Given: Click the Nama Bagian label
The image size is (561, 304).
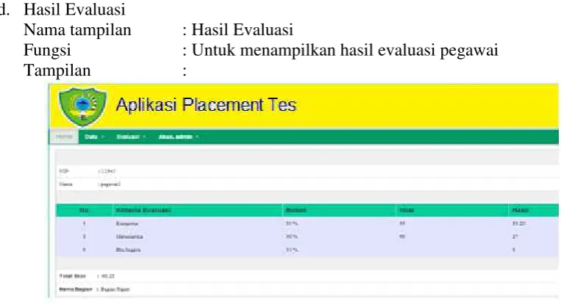Looking at the screenshot, I should (76, 289).
